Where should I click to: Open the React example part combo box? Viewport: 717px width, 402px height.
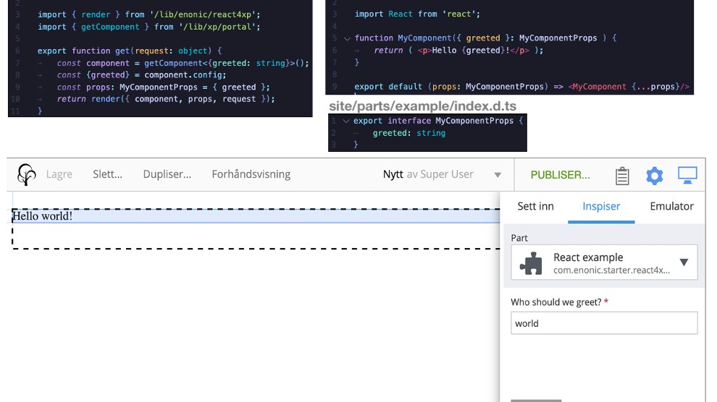click(604, 262)
